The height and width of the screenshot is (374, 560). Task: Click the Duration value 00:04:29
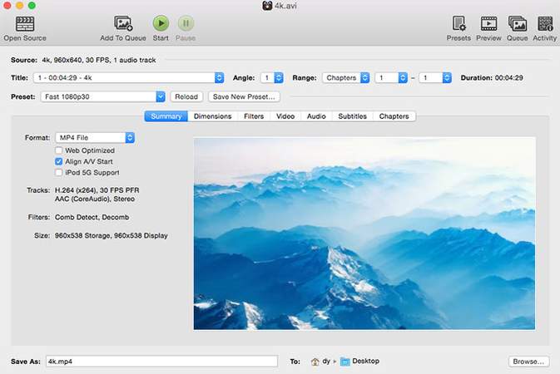509,77
